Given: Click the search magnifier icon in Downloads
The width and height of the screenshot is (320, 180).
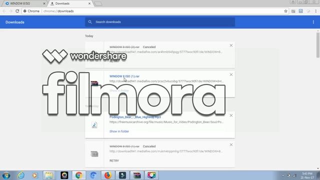Looking at the screenshot, I should tap(90, 22).
